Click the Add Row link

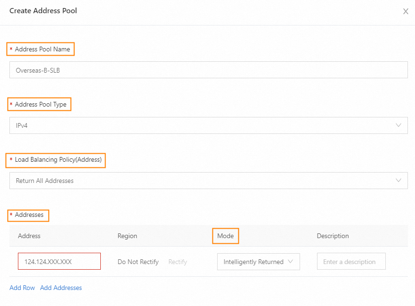pyautogui.click(x=22, y=288)
